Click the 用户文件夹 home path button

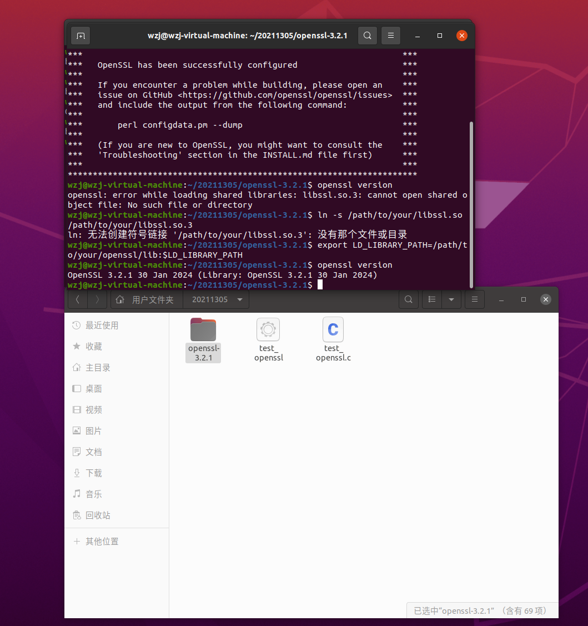pyautogui.click(x=147, y=299)
